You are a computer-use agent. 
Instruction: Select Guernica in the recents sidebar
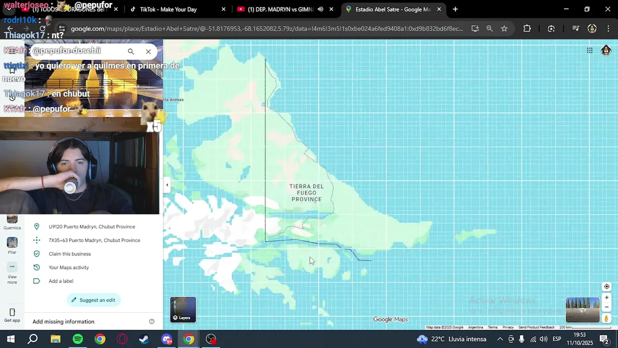pos(12,223)
